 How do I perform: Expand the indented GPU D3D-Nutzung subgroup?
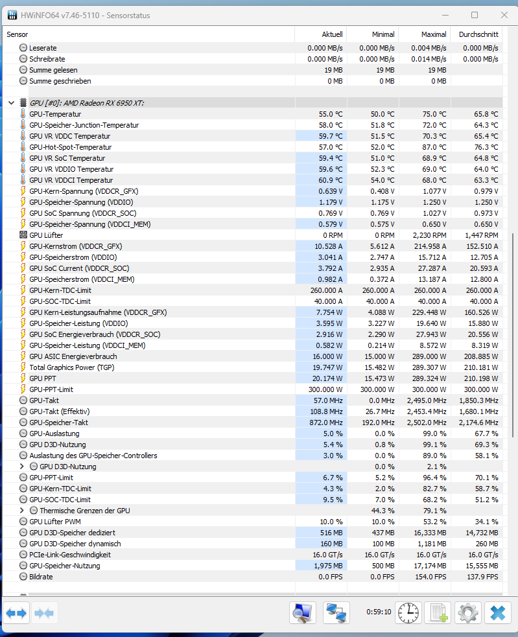[x=22, y=467]
